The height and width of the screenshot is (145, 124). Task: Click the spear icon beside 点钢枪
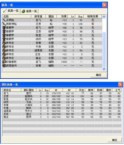pyautogui.click(x=4, y=20)
